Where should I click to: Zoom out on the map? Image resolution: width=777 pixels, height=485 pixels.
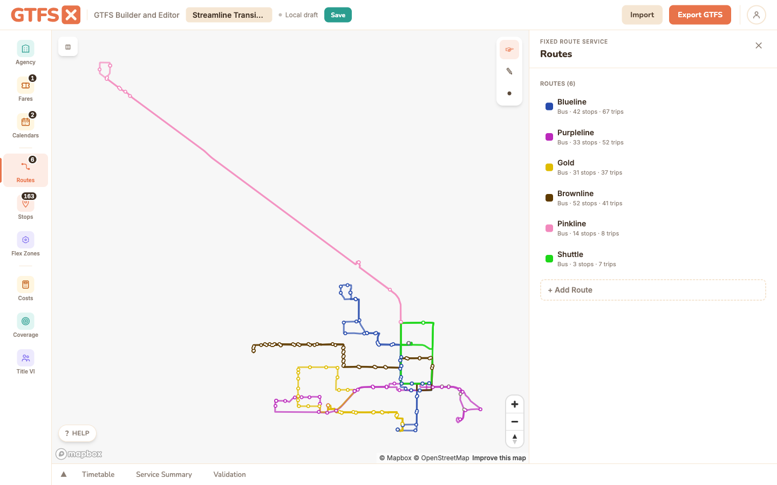(515, 421)
